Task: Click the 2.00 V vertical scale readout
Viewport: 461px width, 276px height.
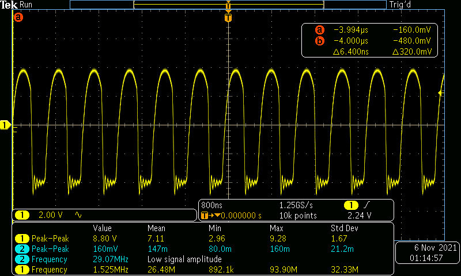Action: click(x=51, y=215)
